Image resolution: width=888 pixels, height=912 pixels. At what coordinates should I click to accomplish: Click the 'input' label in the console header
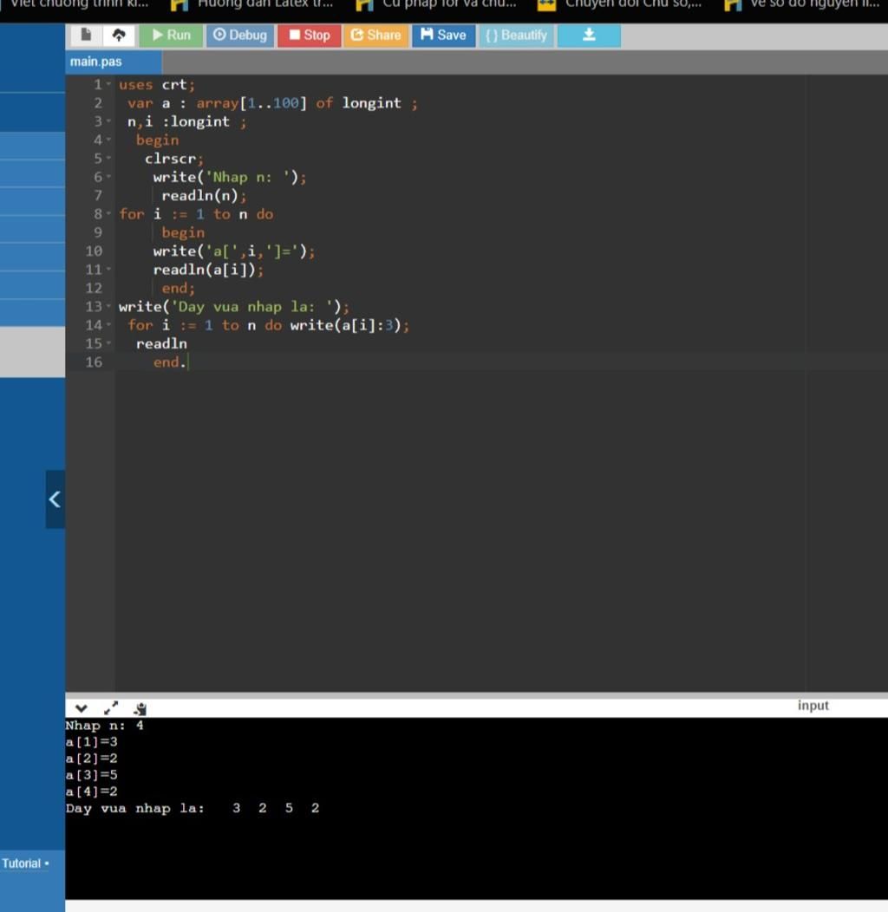coord(813,706)
